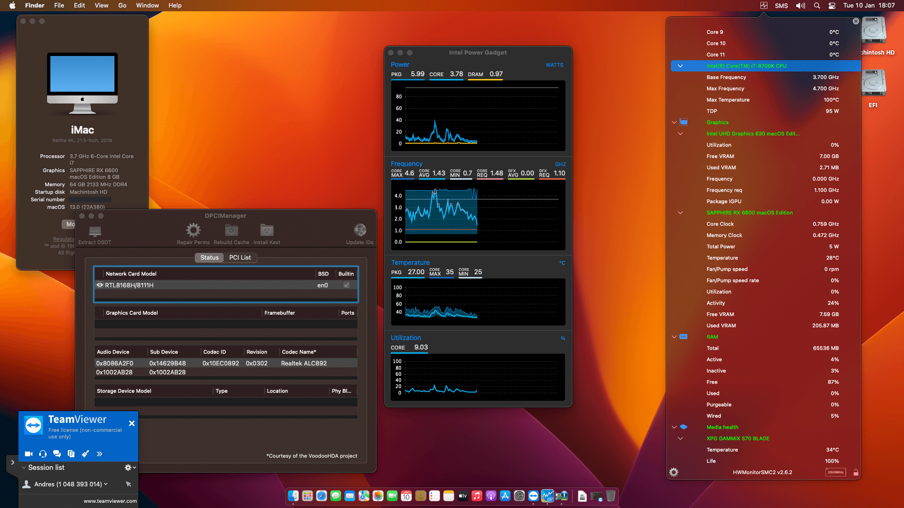
Task: Toggle Builtin checkbox for RTL8168H network card
Action: pos(346,285)
